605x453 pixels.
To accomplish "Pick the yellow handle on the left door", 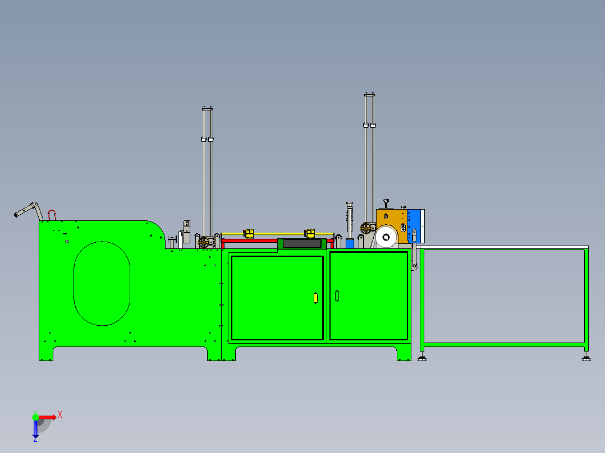I will tap(315, 298).
